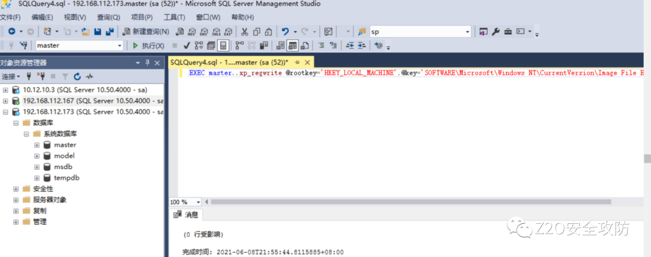Open the 文件(F) menu
The height and width of the screenshot is (257, 651).
coord(10,17)
